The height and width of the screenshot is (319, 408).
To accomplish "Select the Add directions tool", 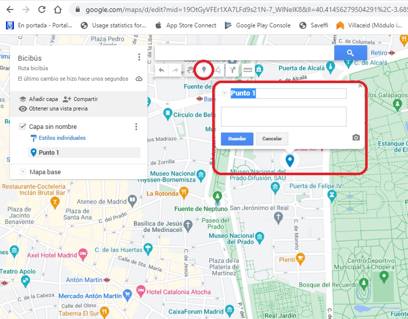I will 232,70.
